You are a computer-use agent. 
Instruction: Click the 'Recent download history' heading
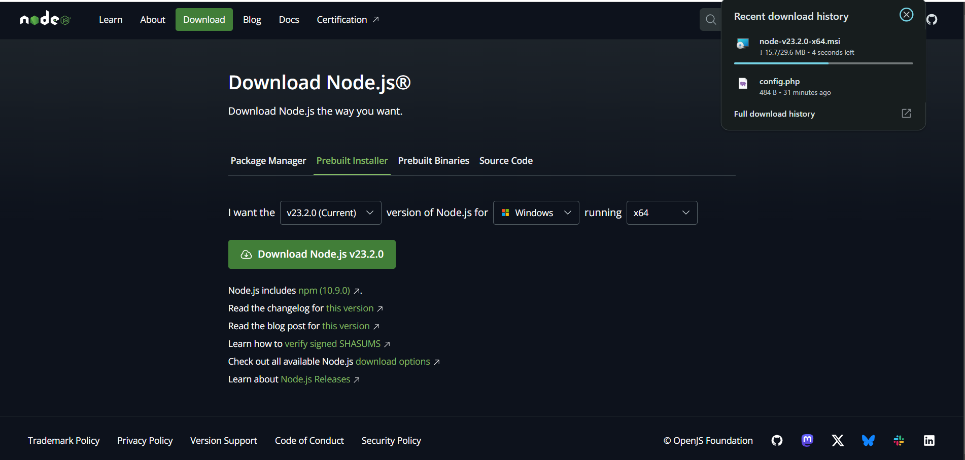coord(791,17)
